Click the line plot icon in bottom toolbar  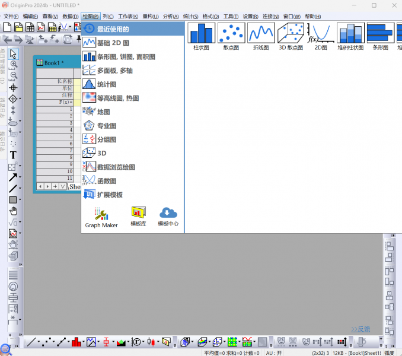pos(31,342)
